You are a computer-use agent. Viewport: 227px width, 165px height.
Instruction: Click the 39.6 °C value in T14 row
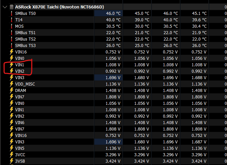tap(199, 20)
